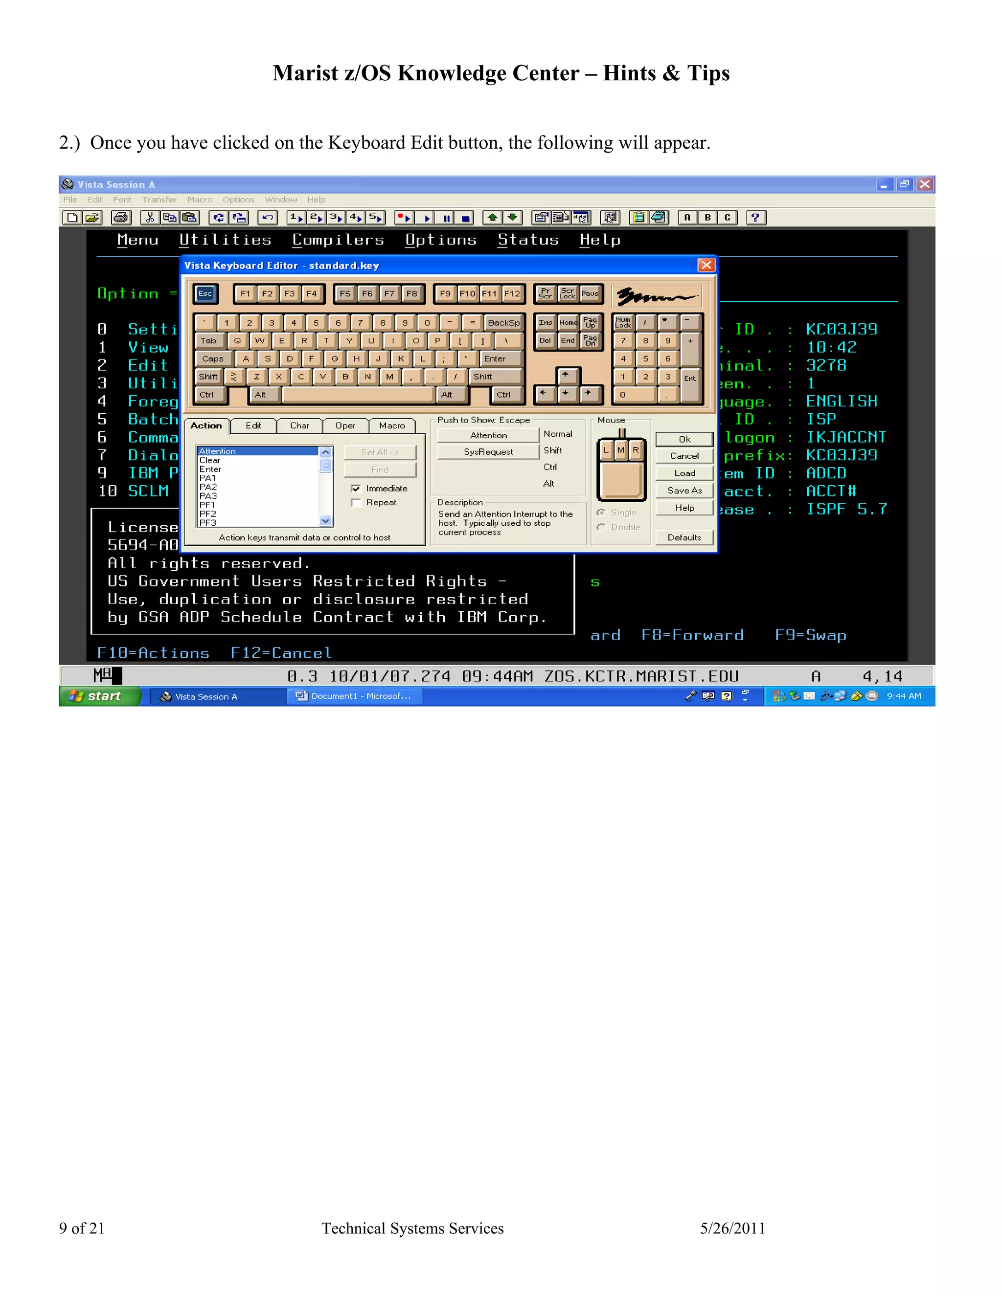The width and height of the screenshot is (1002, 1296).
Task: Click the F1 key on virtual keyboard
Action: (x=245, y=294)
